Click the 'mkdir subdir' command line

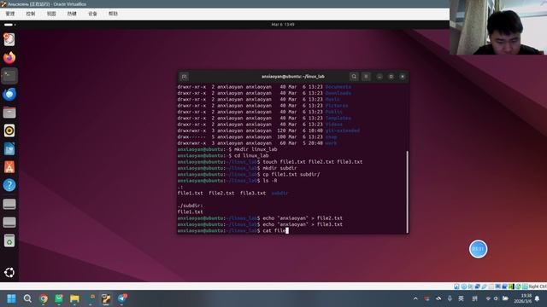click(x=238, y=168)
